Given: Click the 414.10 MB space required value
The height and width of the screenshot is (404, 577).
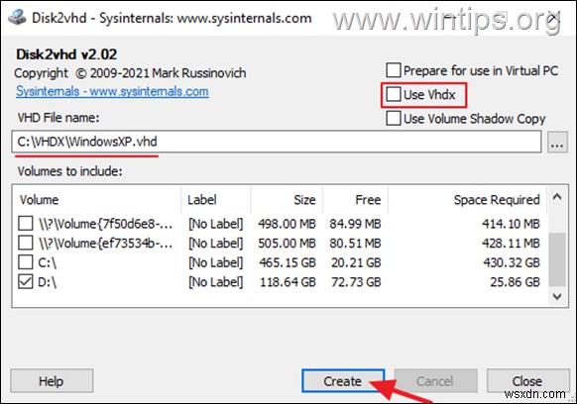Looking at the screenshot, I should [512, 224].
